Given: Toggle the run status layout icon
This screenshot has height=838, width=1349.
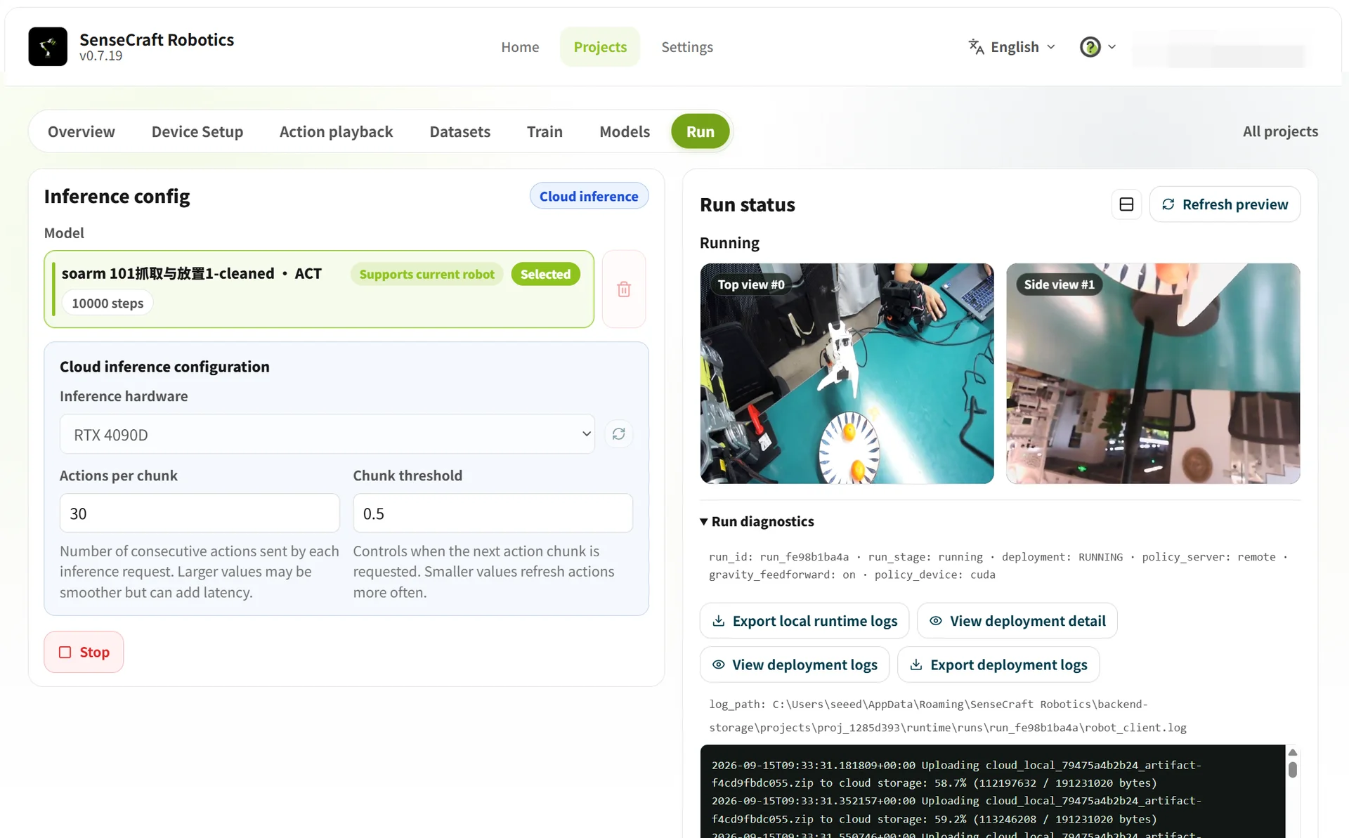Looking at the screenshot, I should click(1126, 204).
